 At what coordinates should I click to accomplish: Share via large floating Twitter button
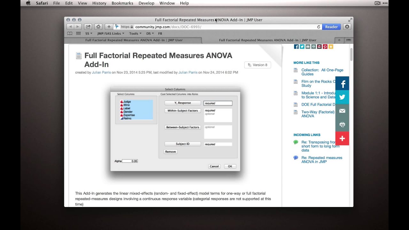(342, 97)
